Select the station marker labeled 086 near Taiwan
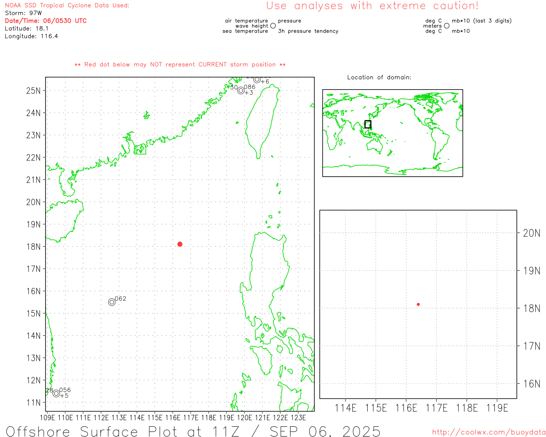The image size is (546, 437). pos(241,90)
